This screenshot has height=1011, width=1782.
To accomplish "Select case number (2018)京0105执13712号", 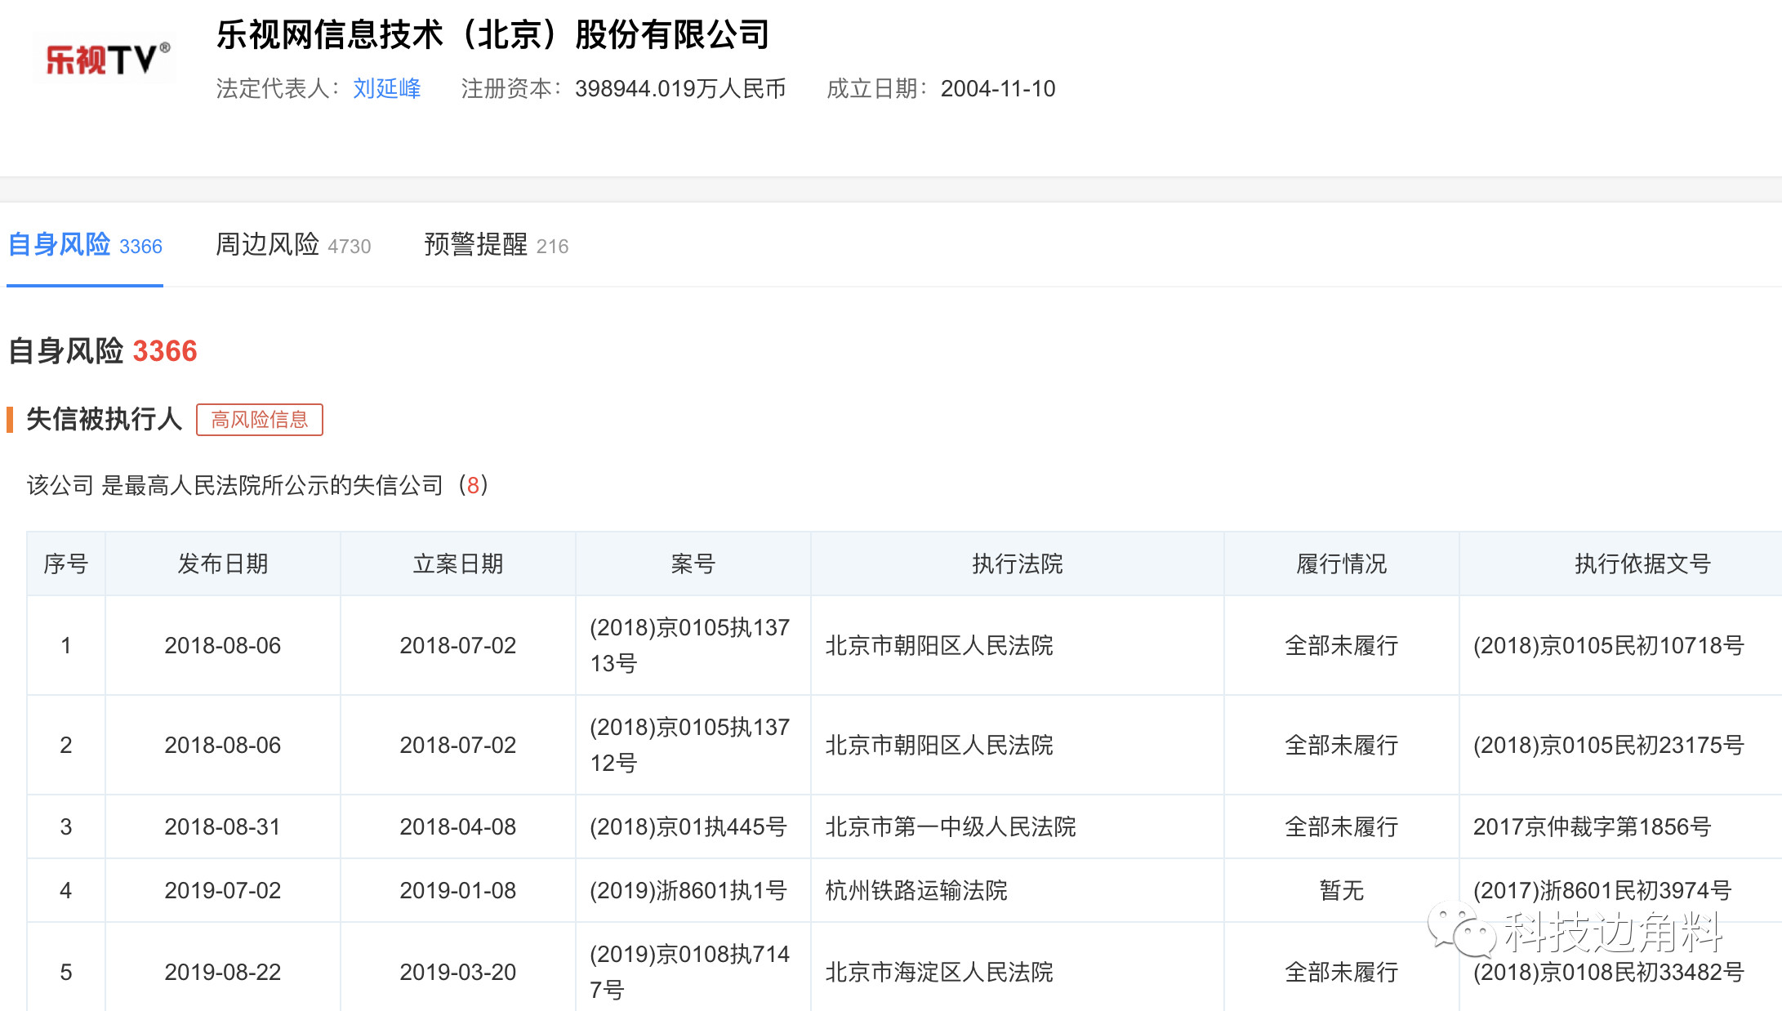I will click(x=690, y=745).
